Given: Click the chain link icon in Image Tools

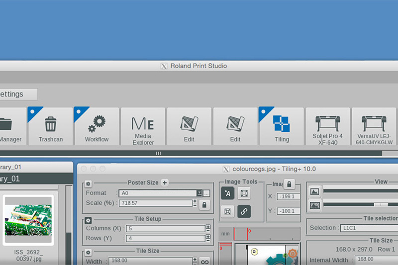Looking at the screenshot, I should point(244,211).
